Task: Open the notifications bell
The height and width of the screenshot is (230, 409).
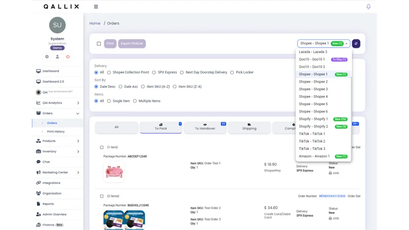Action: [x=368, y=7]
